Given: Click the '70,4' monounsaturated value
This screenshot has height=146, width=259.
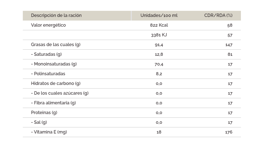Looking at the screenshot, I should [159, 64].
